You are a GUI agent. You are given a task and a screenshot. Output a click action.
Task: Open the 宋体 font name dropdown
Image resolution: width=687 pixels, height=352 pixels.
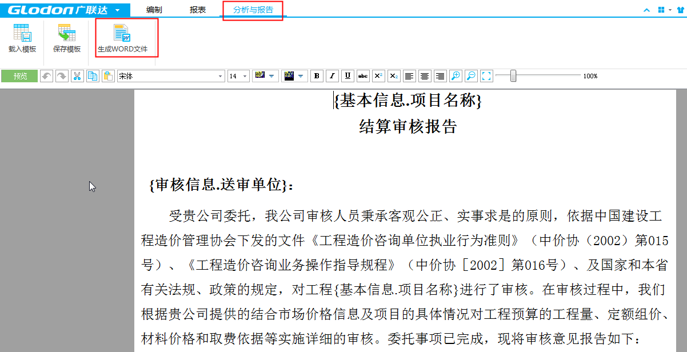tap(221, 76)
